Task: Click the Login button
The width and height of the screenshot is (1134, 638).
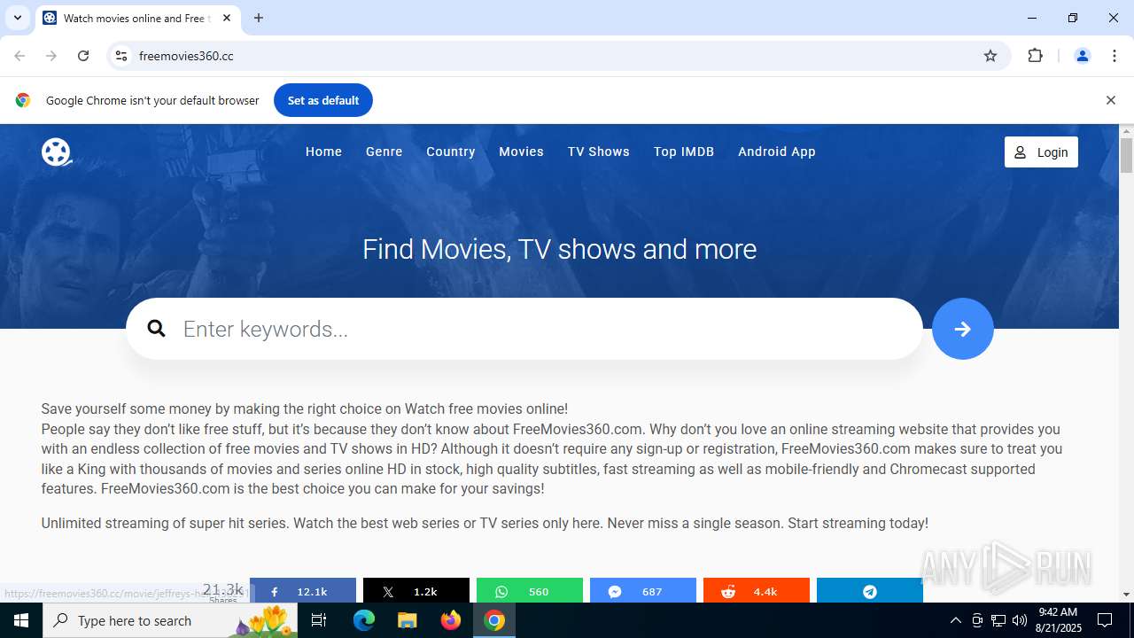Action: point(1041,152)
